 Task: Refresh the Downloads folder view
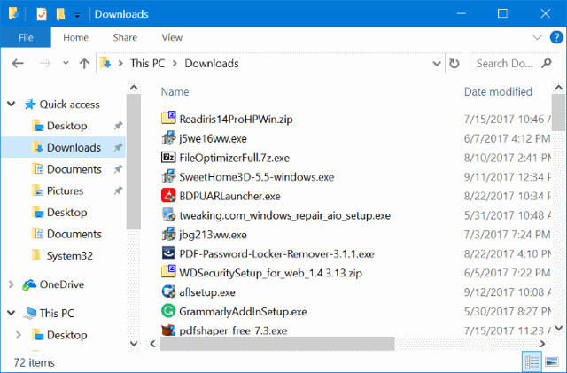pos(454,64)
